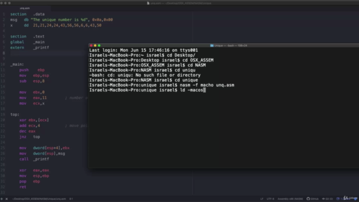Click 'cd OSX_ASSEM' command in Terminal
The image size is (359, 202).
point(198,60)
